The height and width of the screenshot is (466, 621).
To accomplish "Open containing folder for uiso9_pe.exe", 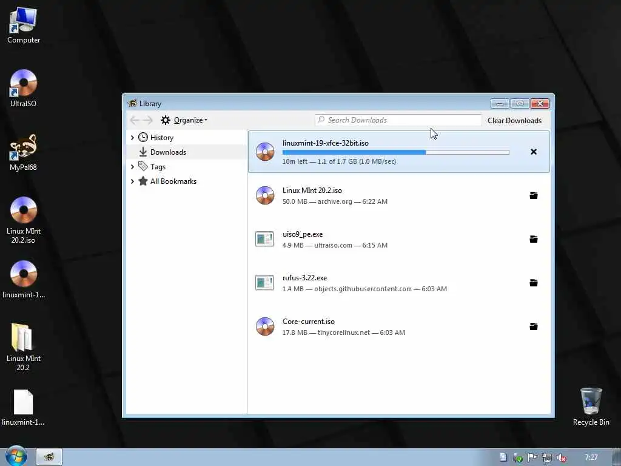I will [534, 239].
